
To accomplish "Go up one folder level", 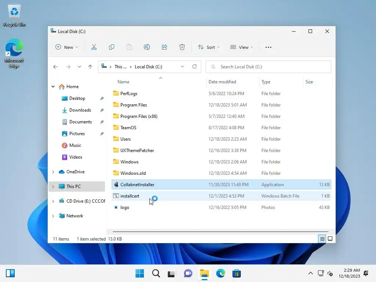I will point(90,67).
